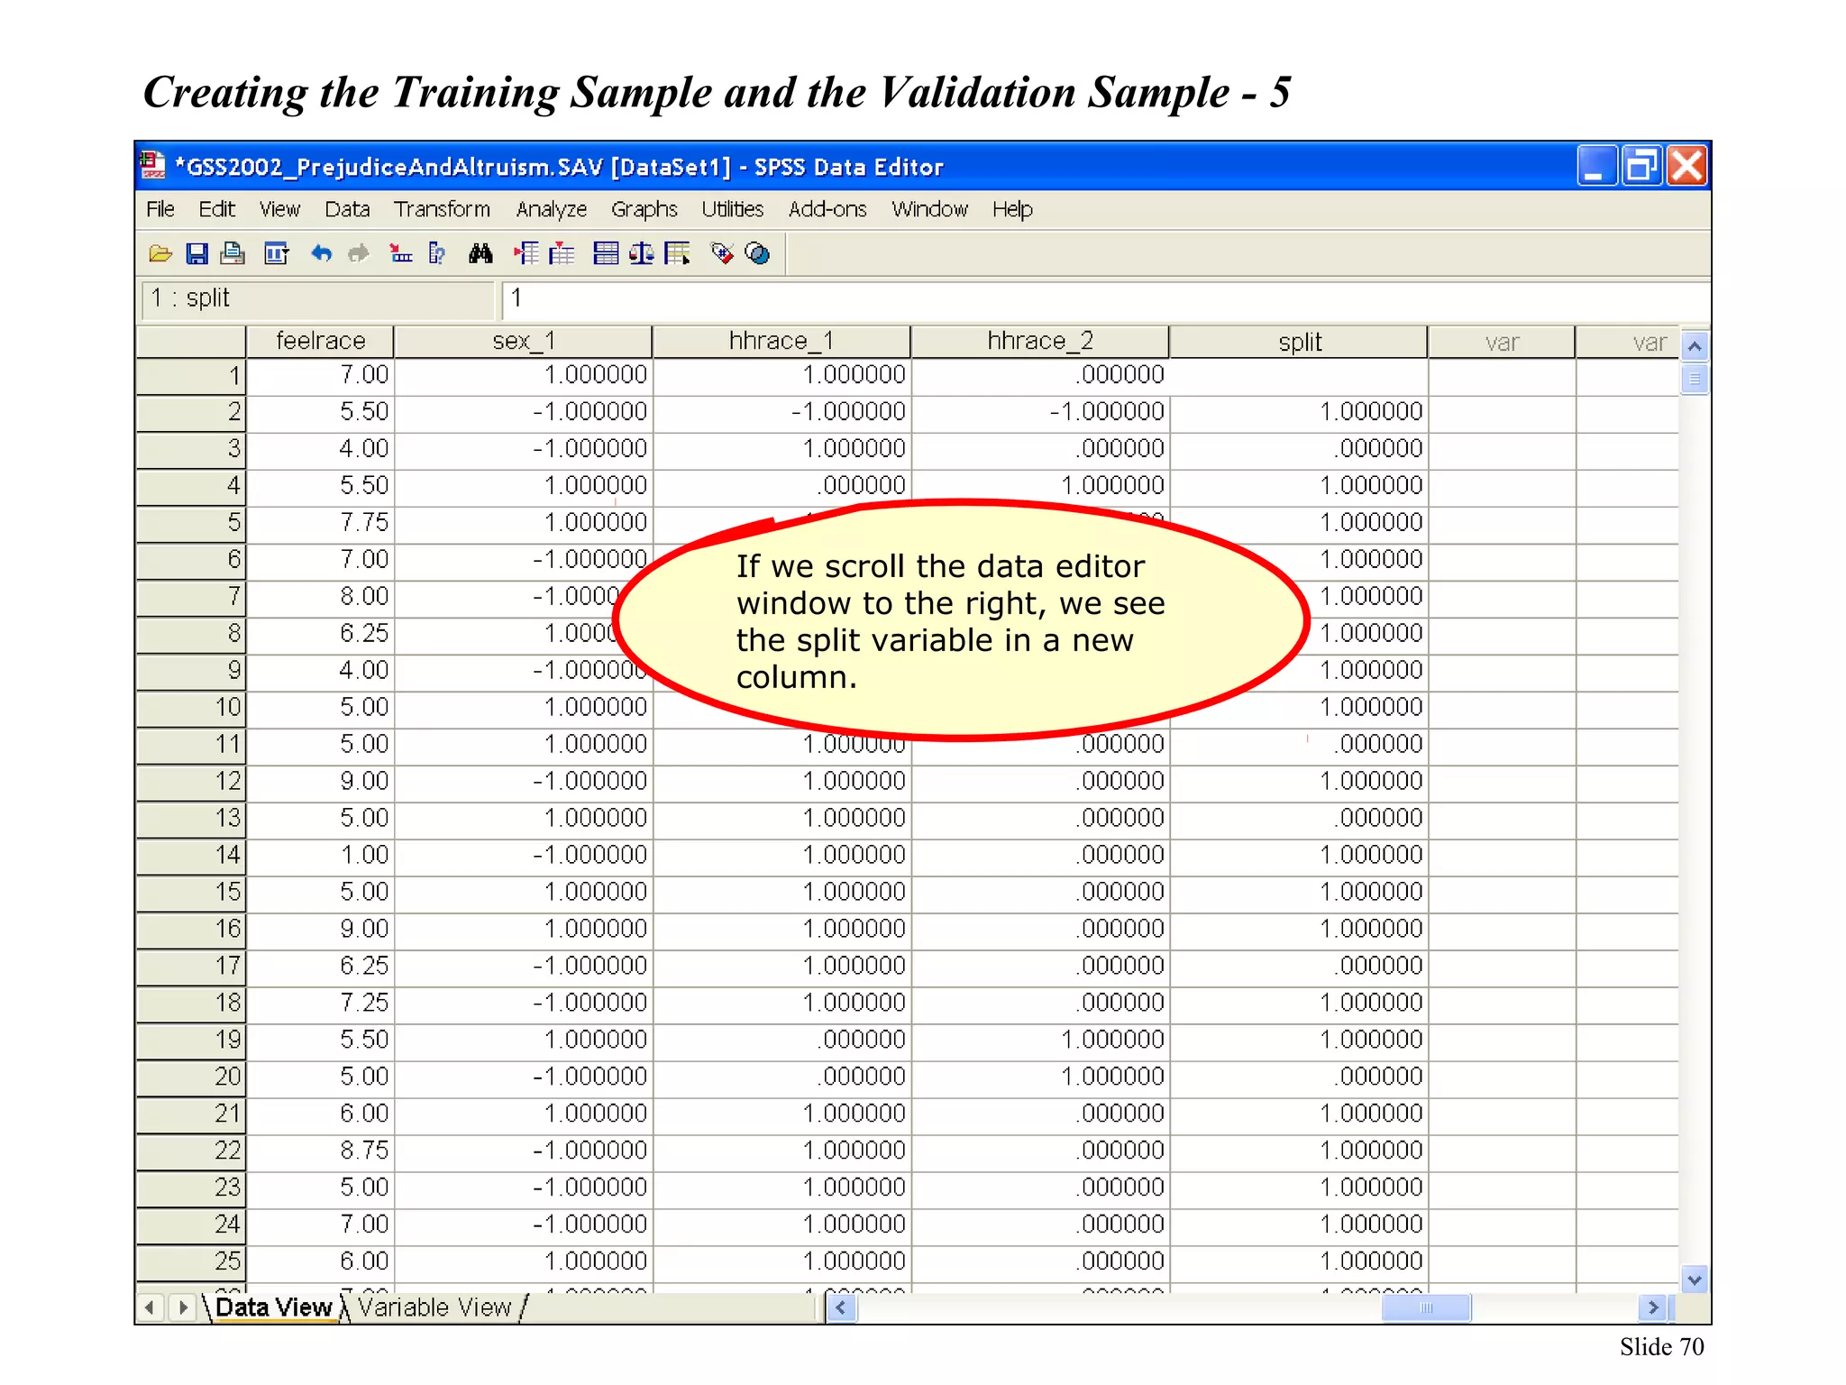Select the sex_1 column header
Image resolution: width=1846 pixels, height=1385 pixels.
tap(523, 341)
